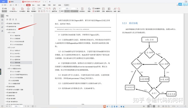This screenshot has width=188, height=108.
Task: Open the thumbnails sidebar panel
Action: 2,20
